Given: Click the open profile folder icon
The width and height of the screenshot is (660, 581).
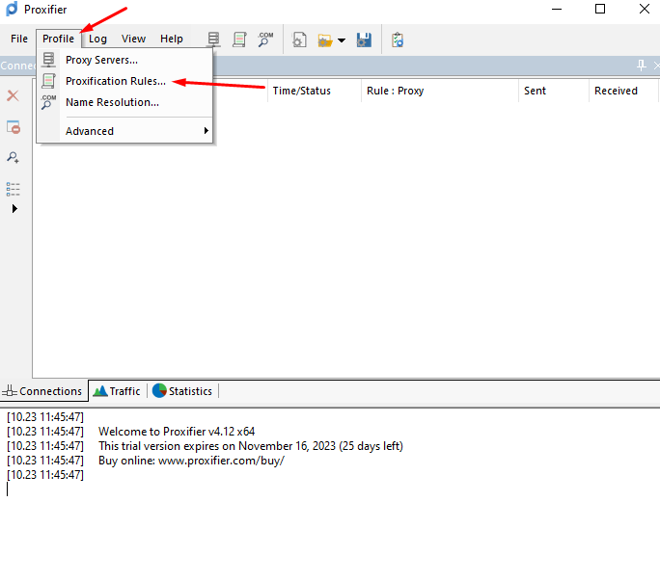Looking at the screenshot, I should 325,40.
